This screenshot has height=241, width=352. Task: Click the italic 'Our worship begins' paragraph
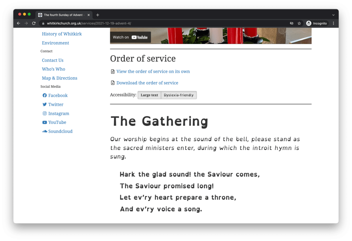coord(205,148)
